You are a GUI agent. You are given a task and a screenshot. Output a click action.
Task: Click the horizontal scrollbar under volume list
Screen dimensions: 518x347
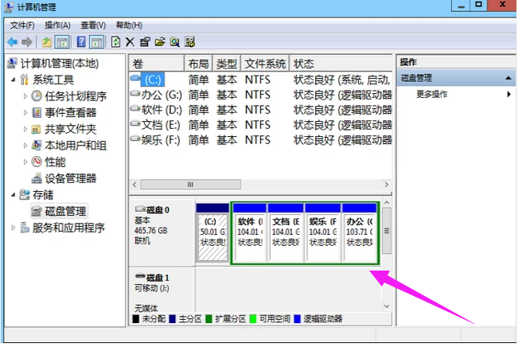point(191,184)
